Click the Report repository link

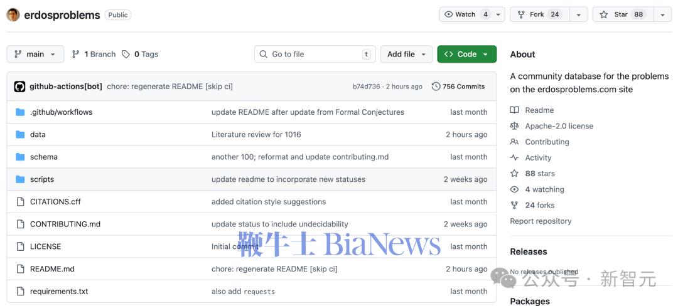click(541, 221)
